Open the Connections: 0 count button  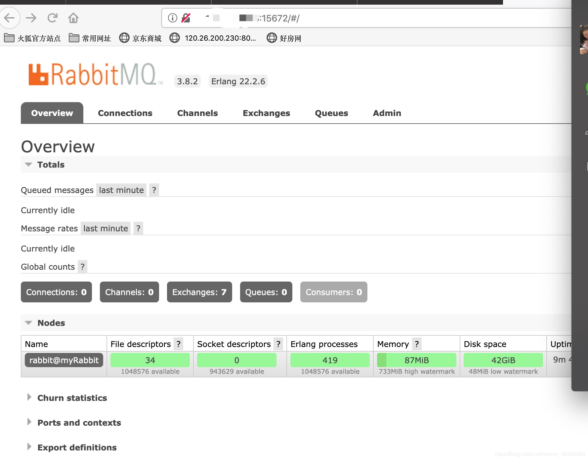coord(56,292)
